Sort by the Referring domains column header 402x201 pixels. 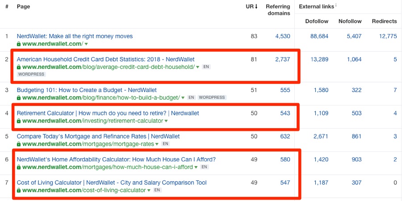278,10
